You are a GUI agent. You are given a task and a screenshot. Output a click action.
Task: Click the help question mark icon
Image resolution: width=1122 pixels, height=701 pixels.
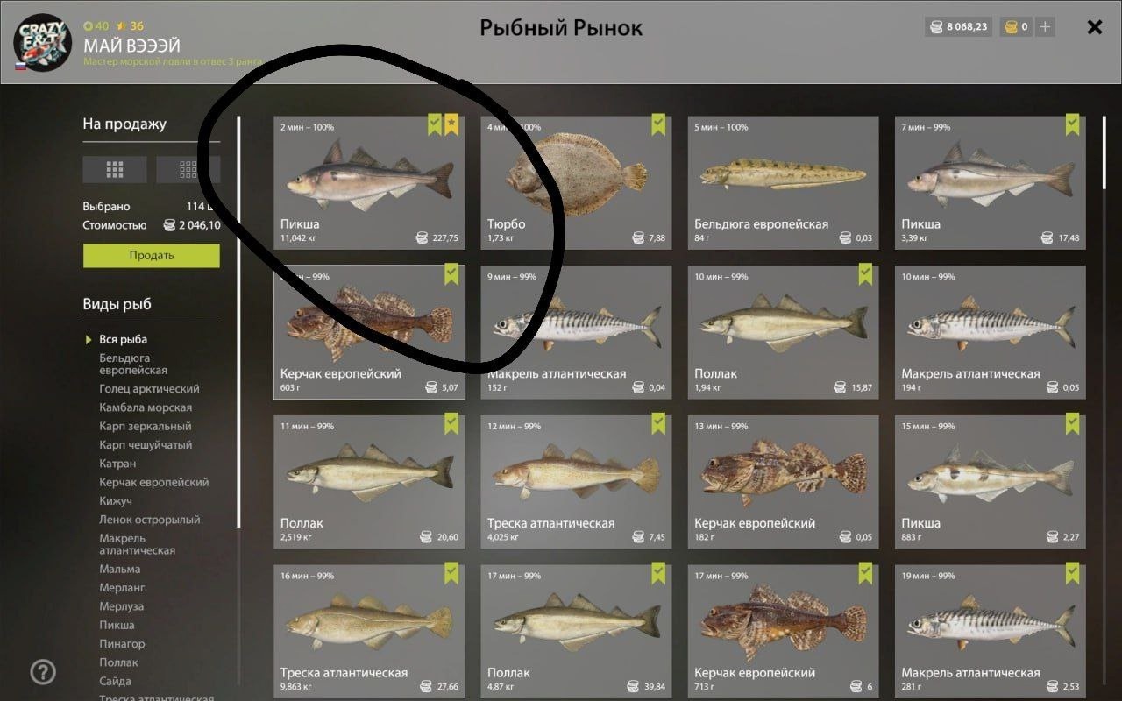[43, 672]
